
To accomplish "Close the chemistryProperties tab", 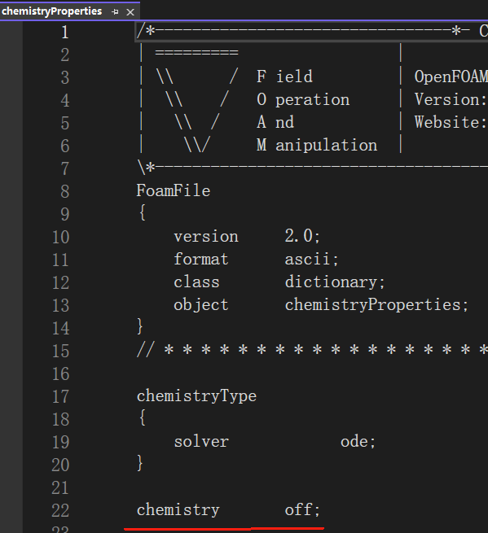I will [130, 12].
